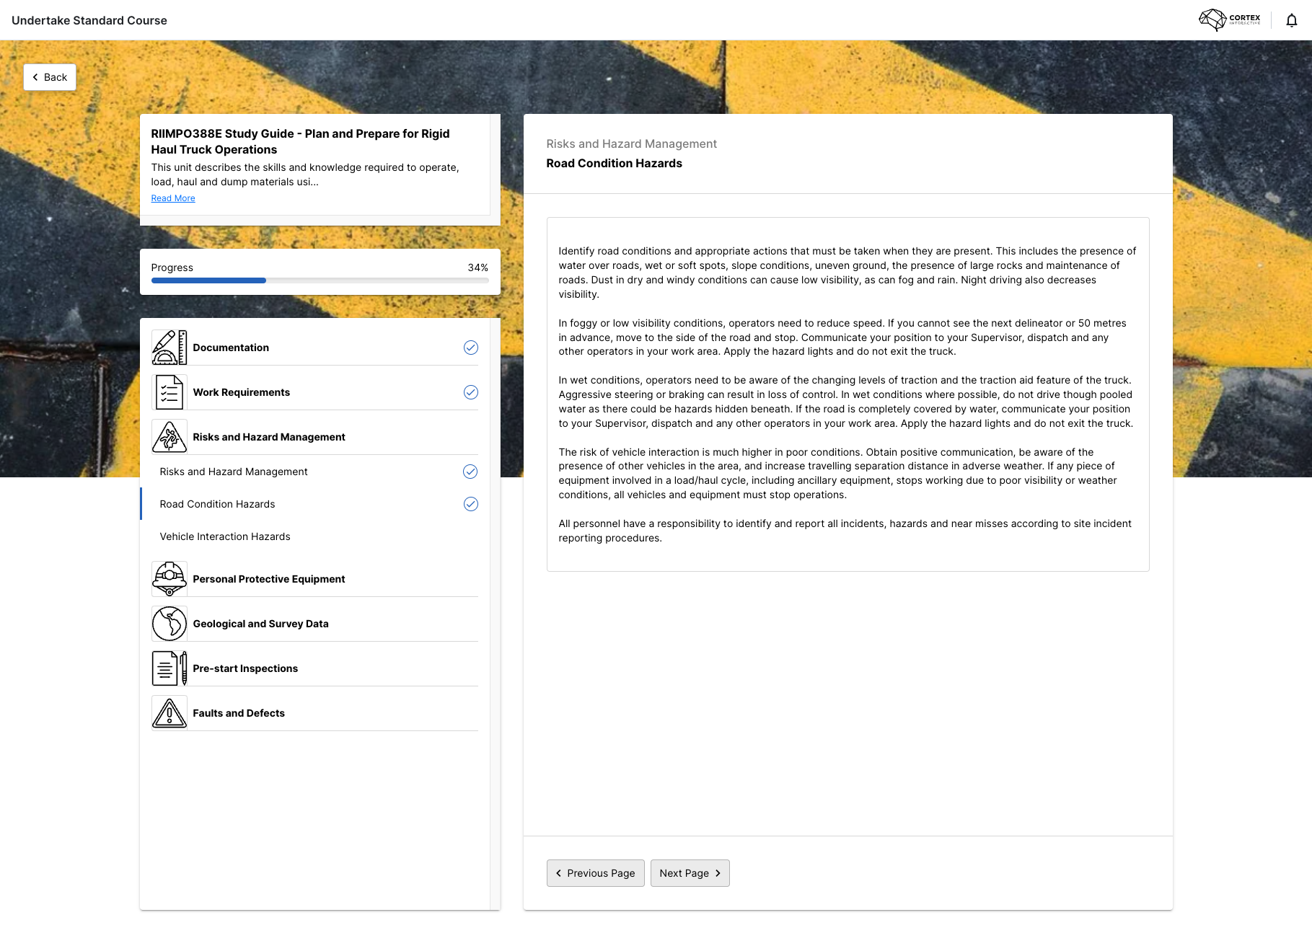Screen dimensions: 1312x933
Task: Select the Road Condition Hazards lesson
Action: click(315, 504)
